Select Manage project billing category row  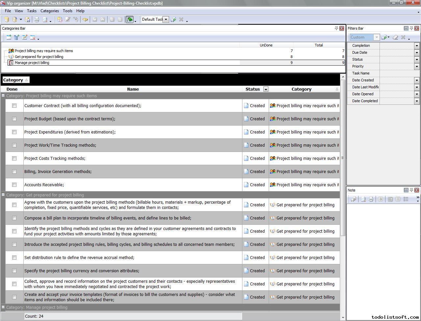(x=32, y=63)
